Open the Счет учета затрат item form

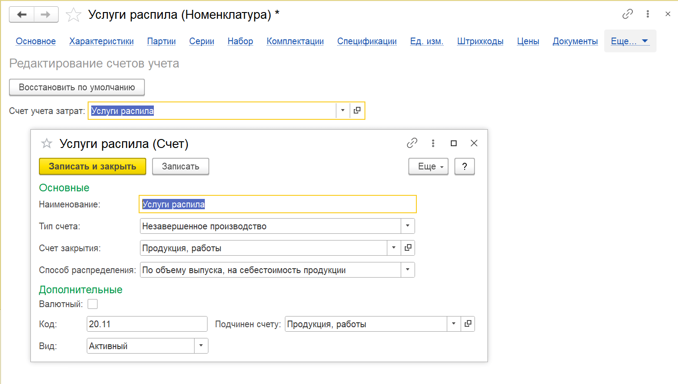[357, 110]
